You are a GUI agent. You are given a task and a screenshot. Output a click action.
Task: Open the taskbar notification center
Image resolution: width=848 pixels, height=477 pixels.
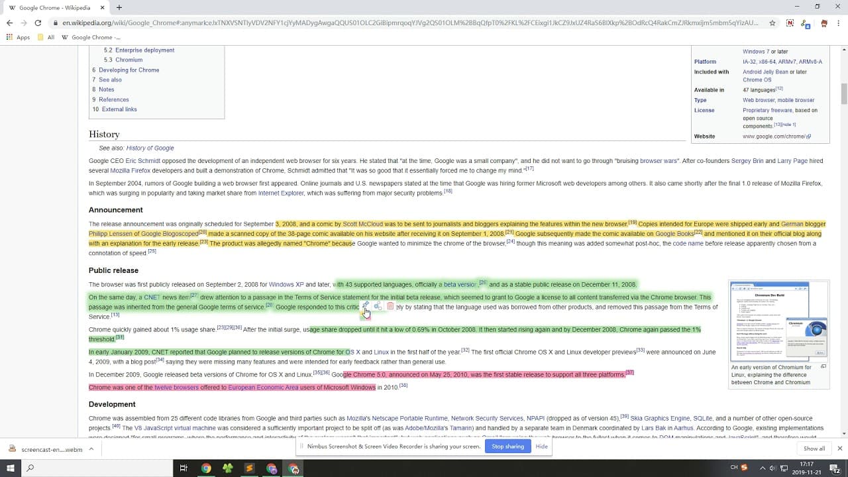coord(835,468)
